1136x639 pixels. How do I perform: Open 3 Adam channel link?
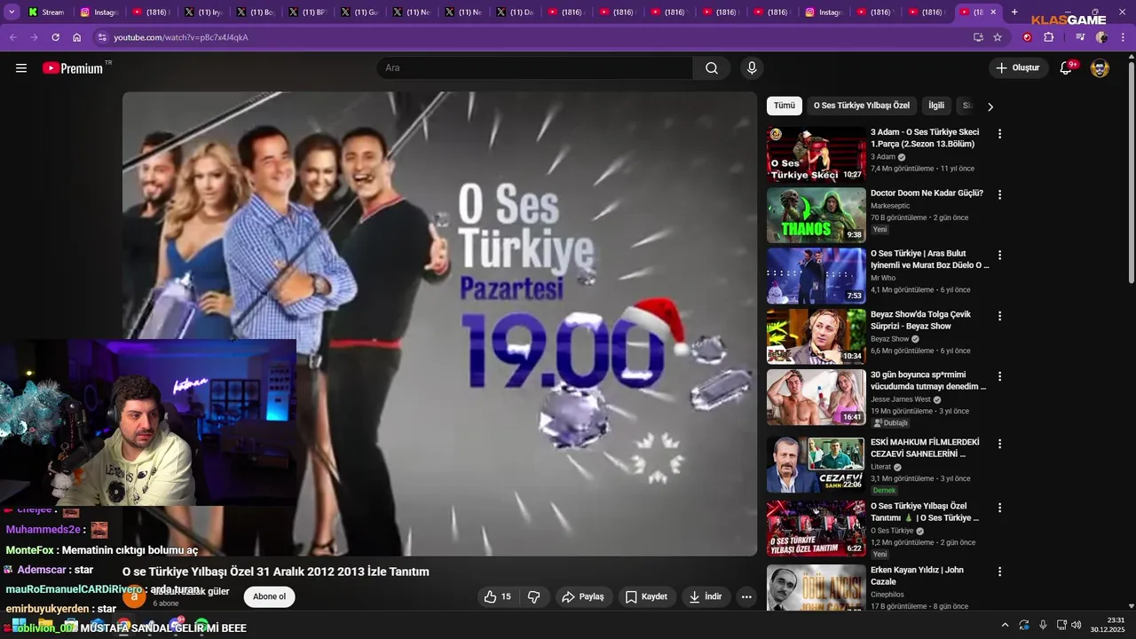pos(883,157)
